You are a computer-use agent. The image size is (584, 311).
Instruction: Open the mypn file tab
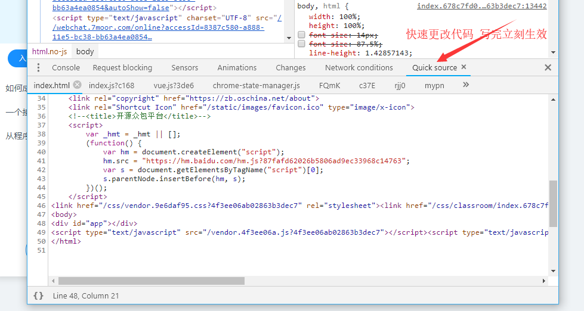[434, 86]
